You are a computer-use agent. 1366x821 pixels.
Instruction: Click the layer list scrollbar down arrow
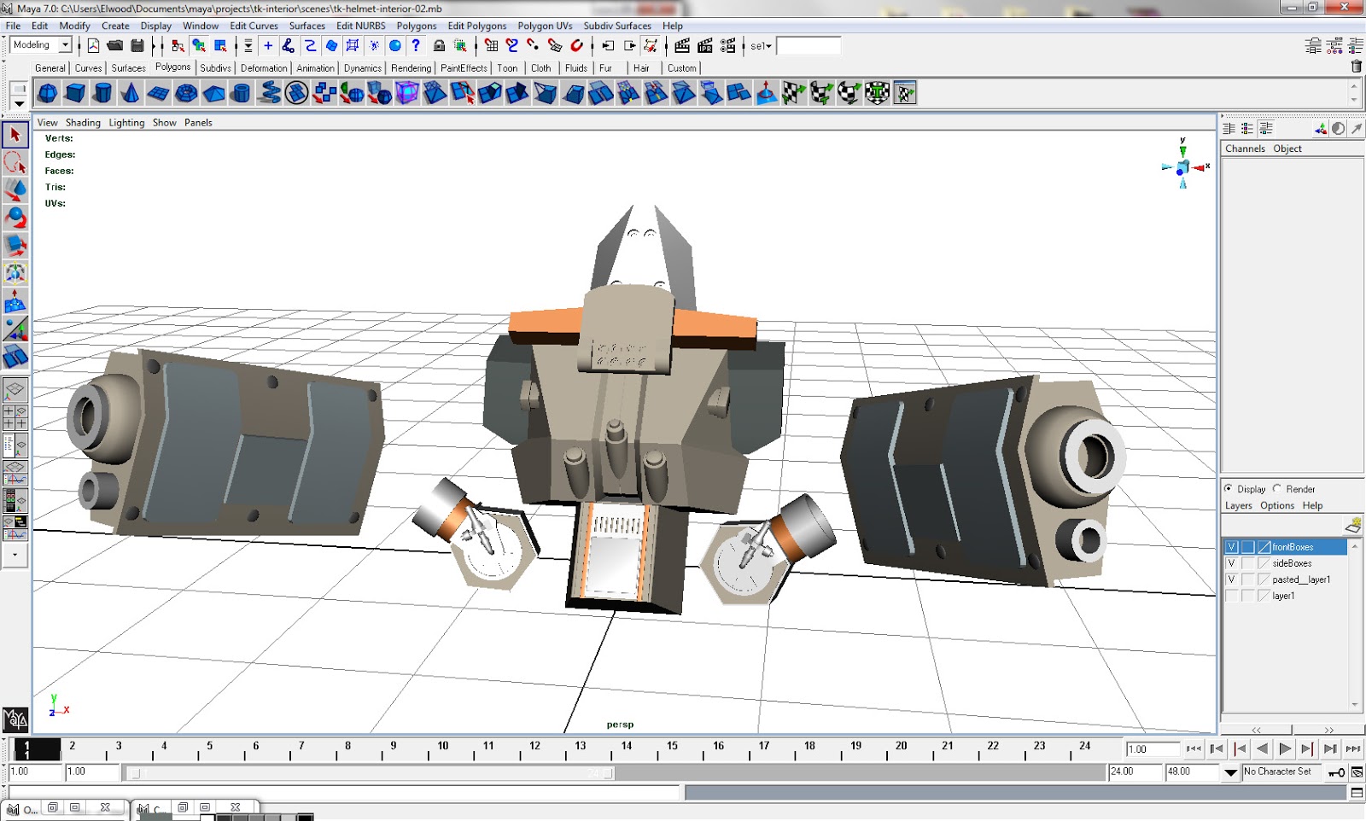[1355, 705]
